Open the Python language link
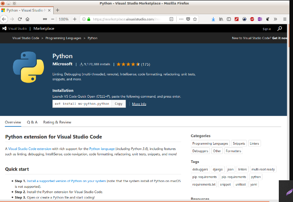 pyautogui.click(x=102, y=149)
